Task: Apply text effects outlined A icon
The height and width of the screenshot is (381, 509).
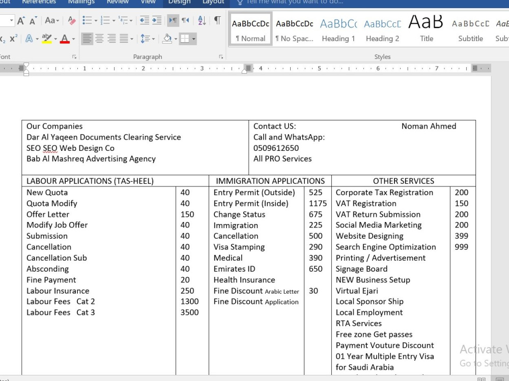Action: pyautogui.click(x=29, y=39)
